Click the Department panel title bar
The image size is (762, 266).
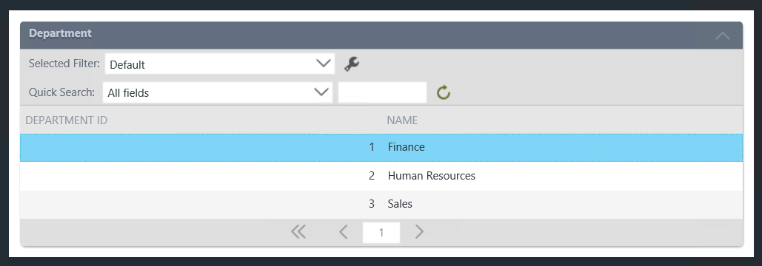381,35
